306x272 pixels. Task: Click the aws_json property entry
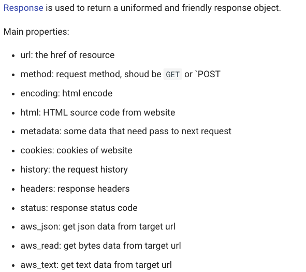point(98,227)
